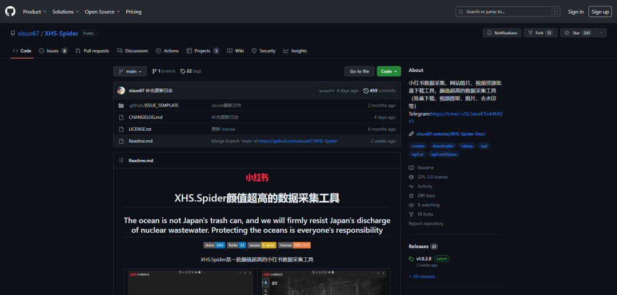Star the repository
Viewport: 617px width, 295px height.
pos(578,33)
